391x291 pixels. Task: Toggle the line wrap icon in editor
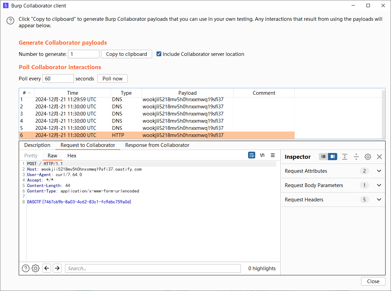click(251, 155)
